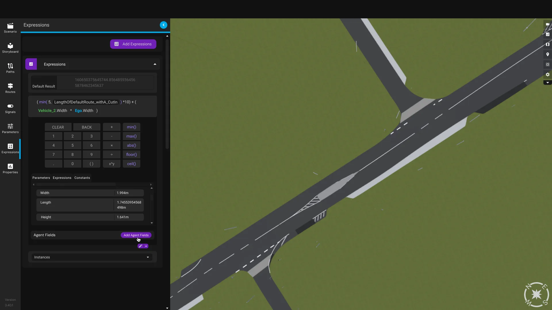The image size is (552, 310).
Task: Click the compass in the viewport corner
Action: coord(536,294)
